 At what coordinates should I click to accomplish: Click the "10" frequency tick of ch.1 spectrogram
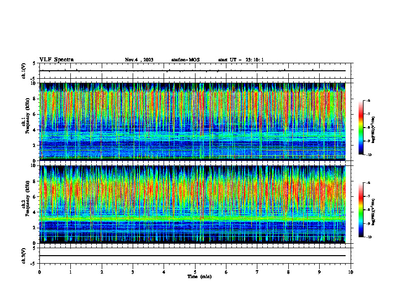coord(34,83)
